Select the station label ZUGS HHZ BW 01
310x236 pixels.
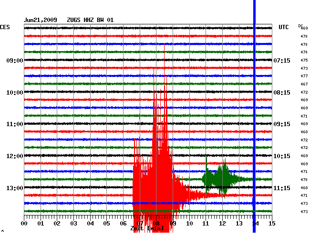[x=90, y=20]
